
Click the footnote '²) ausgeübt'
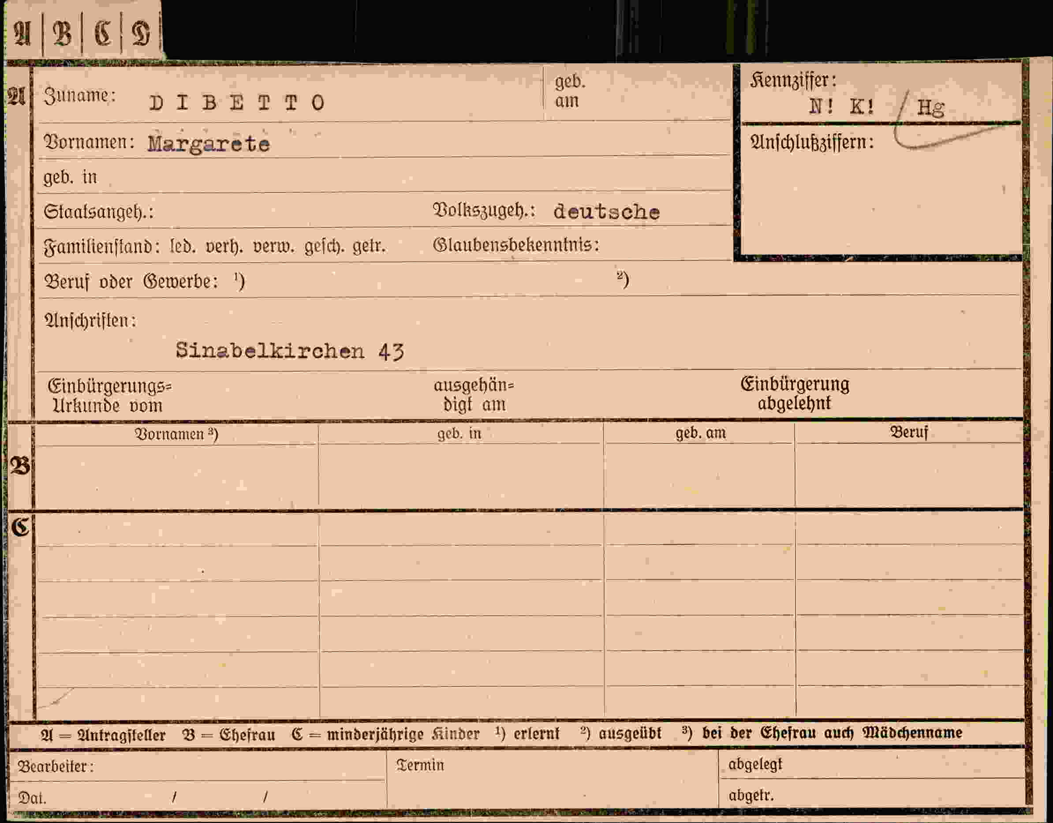(621, 733)
